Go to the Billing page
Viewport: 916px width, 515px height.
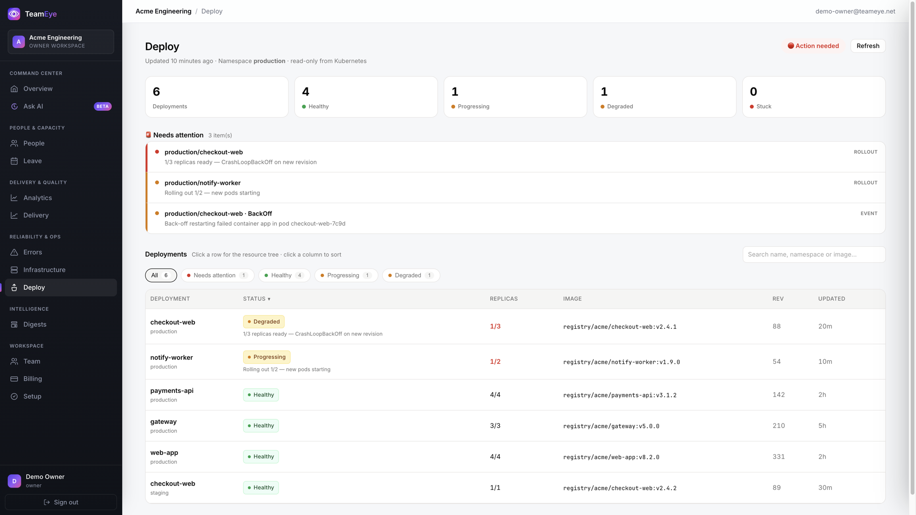[x=61, y=379]
